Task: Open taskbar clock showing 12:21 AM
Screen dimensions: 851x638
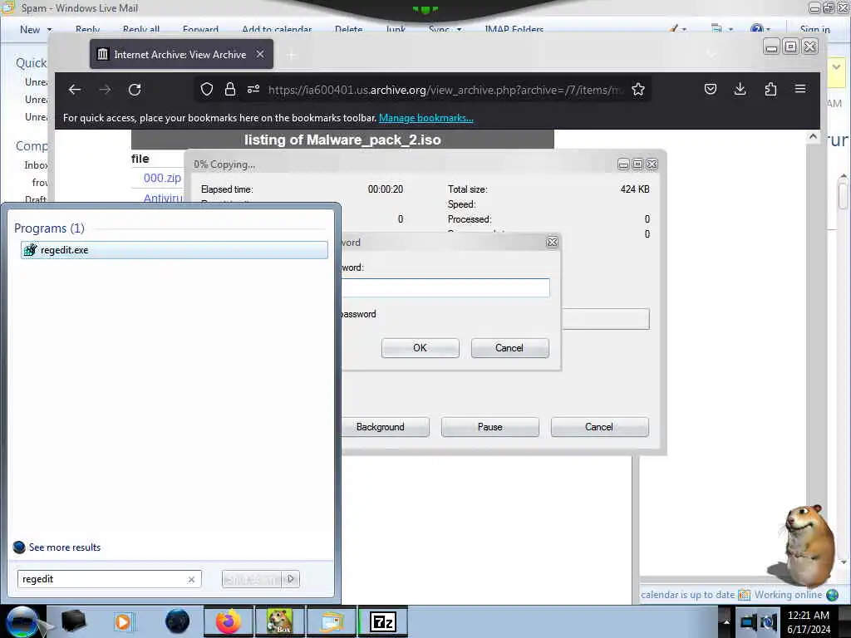Action: coord(809,622)
